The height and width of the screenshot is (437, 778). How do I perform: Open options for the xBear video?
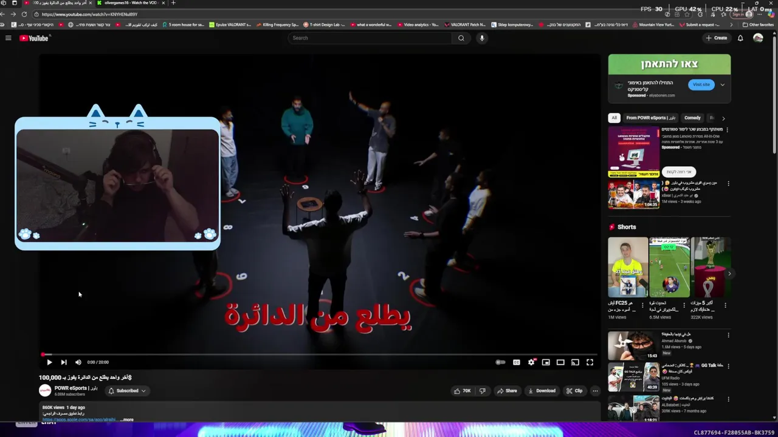(728, 183)
